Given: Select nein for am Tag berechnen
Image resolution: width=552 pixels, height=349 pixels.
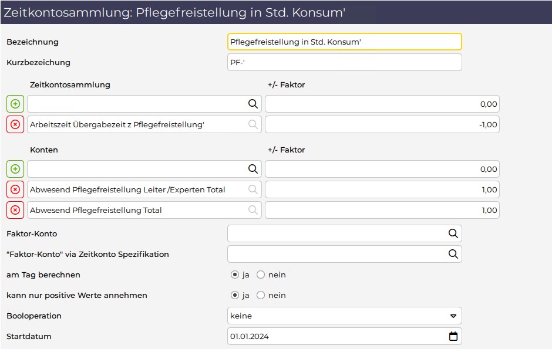Looking at the screenshot, I should (x=261, y=275).
